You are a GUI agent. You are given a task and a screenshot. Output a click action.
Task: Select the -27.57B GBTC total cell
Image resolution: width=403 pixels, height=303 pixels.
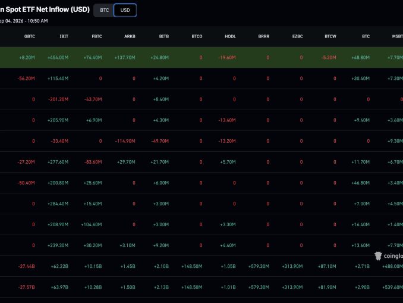click(27, 287)
